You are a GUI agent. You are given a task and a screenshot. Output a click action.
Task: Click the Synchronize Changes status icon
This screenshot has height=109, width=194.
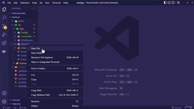(15, 108)
